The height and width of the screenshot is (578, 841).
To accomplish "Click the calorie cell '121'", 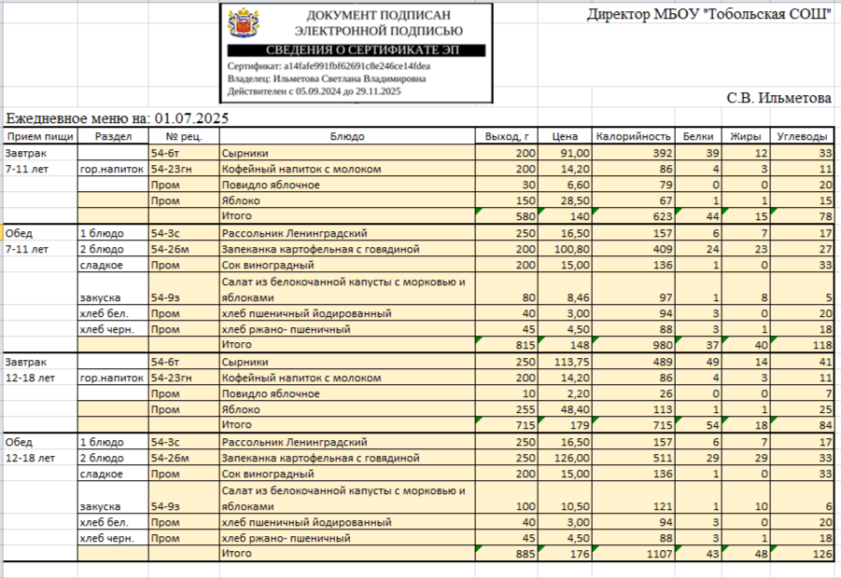I will (x=634, y=498).
